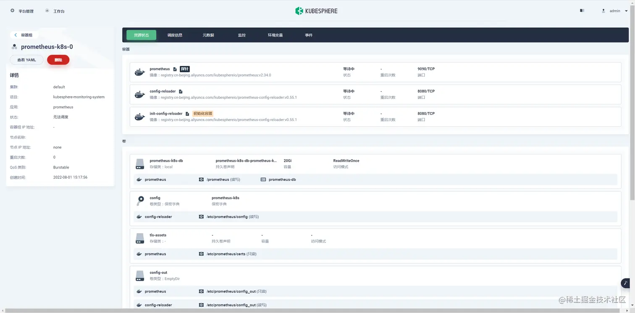Screen dimensions: 635x313
Task: Click Docker icon in tls-assets mount row
Action: [x=139, y=254]
